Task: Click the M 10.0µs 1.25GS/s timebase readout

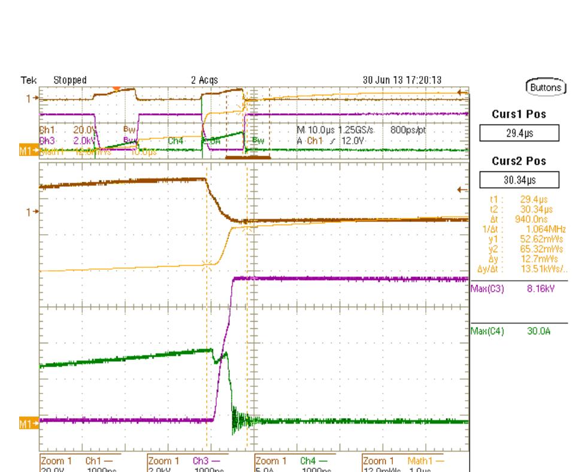Action: click(335, 130)
